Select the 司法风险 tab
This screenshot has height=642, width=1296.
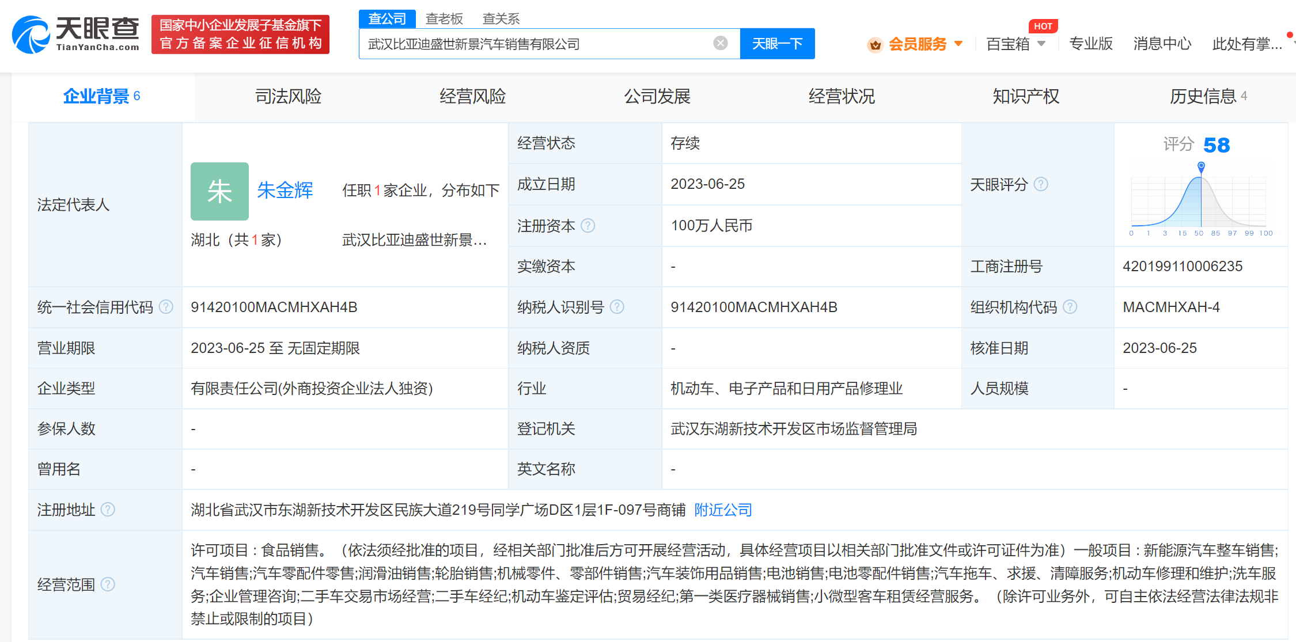pyautogui.click(x=289, y=96)
